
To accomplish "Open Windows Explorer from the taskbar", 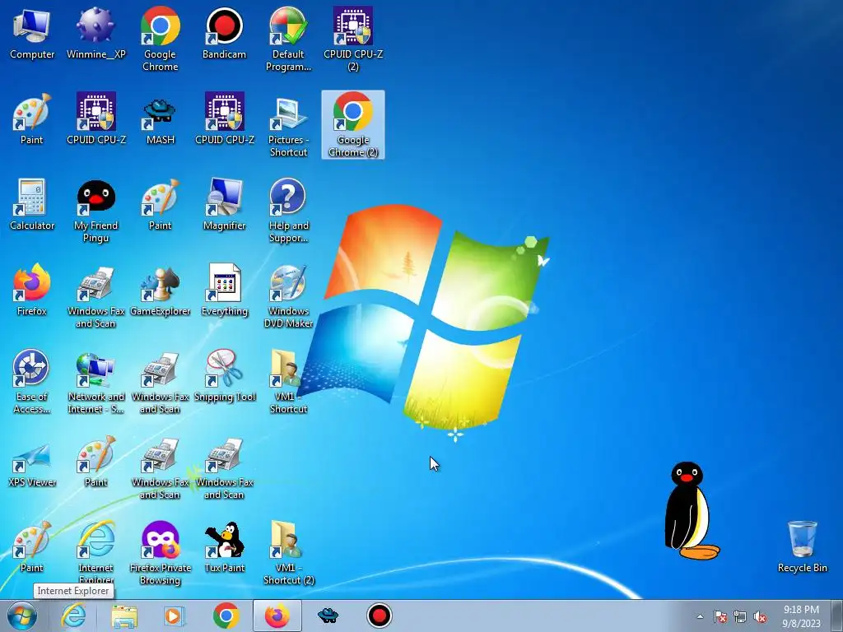I will tap(124, 616).
